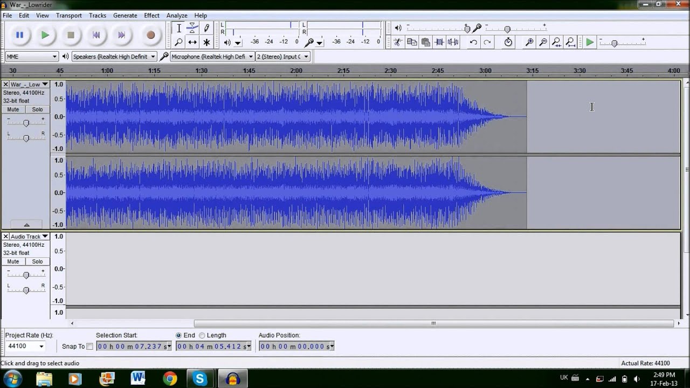Open the Audio Track name menu
The width and height of the screenshot is (690, 388).
tap(30, 237)
